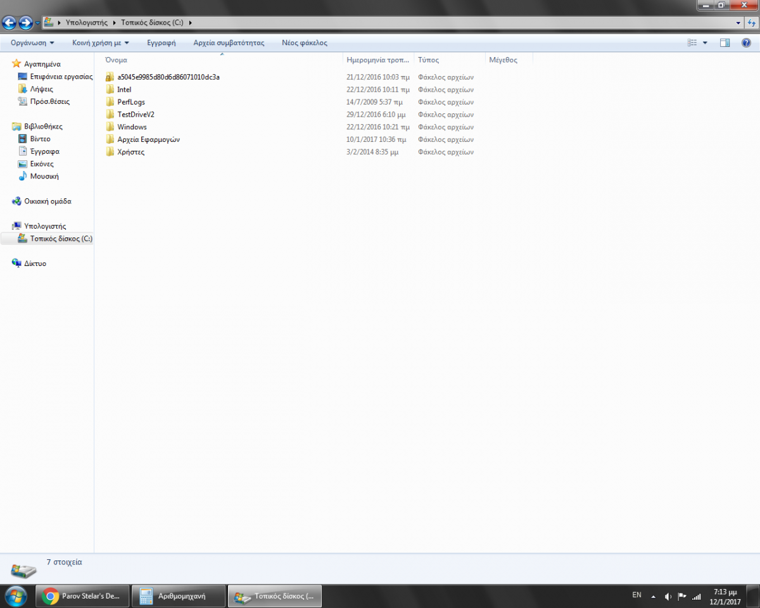Open Πρόσ.θέσεις in the sidebar
Screen dimensions: 760x608
pyautogui.click(x=49, y=101)
